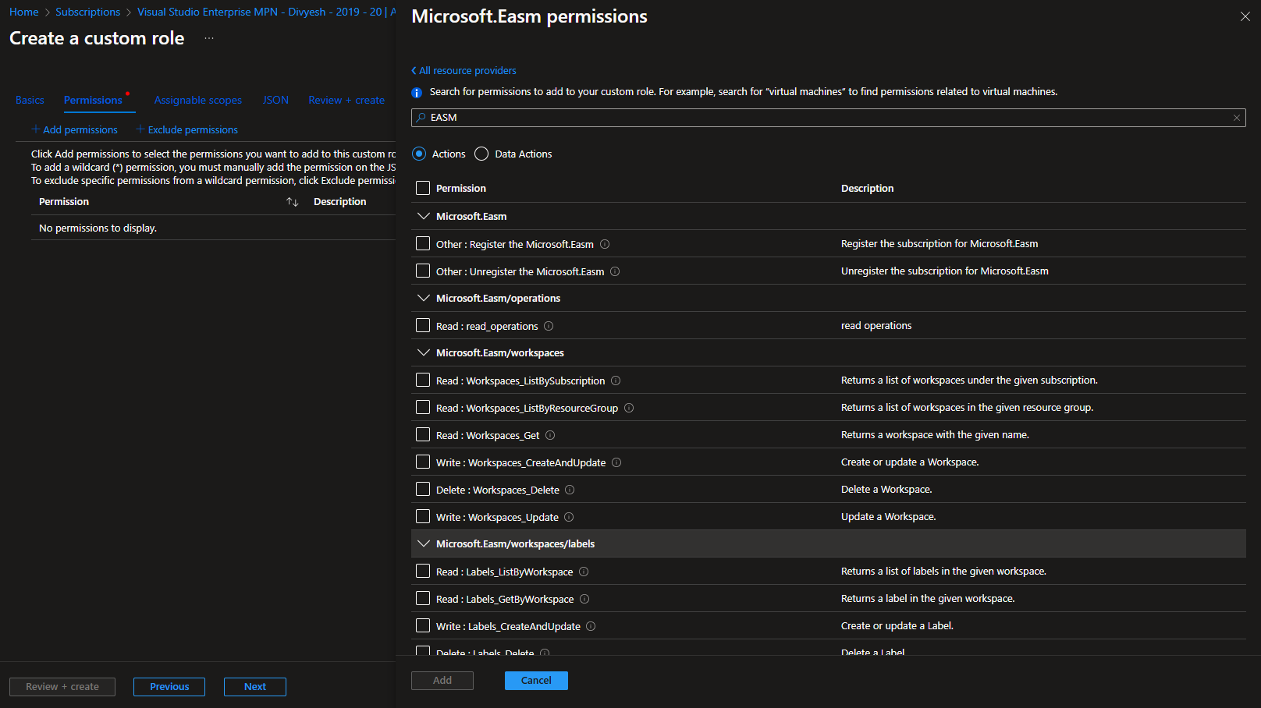Click info icon beside Workspaces_Delete

(570, 490)
